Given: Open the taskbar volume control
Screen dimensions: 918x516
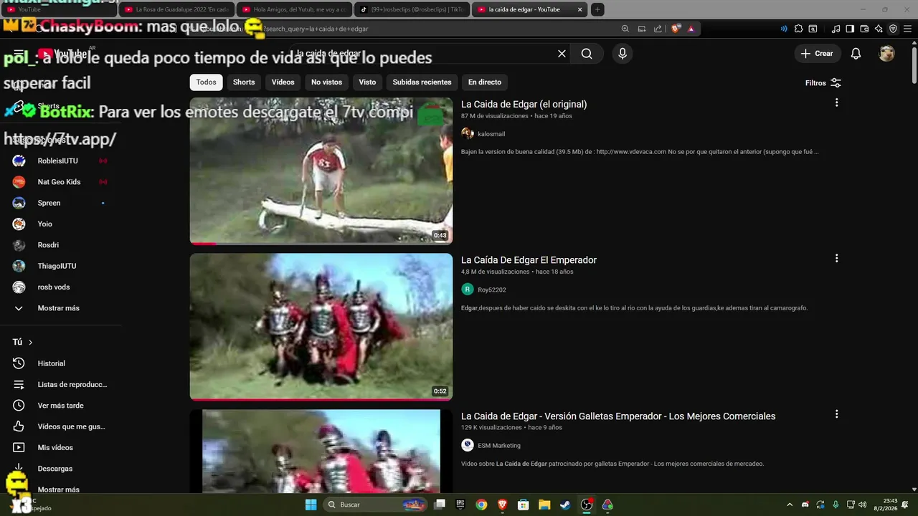Looking at the screenshot, I should (863, 505).
